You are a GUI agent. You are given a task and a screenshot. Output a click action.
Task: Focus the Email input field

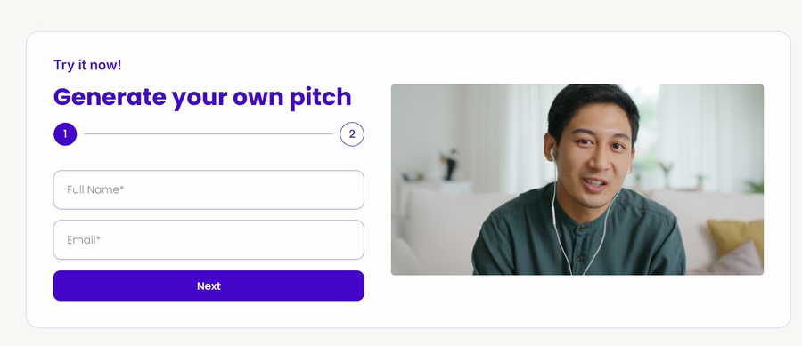(209, 240)
